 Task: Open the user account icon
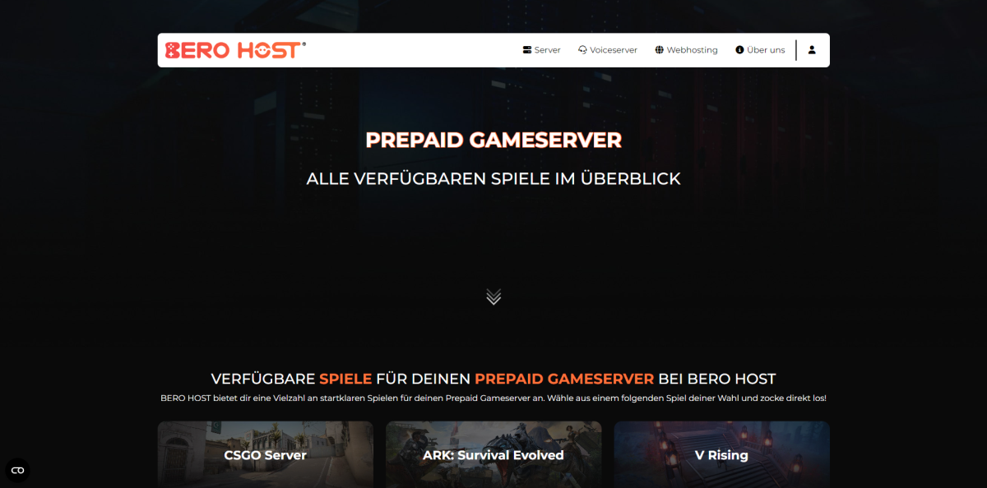tap(812, 50)
